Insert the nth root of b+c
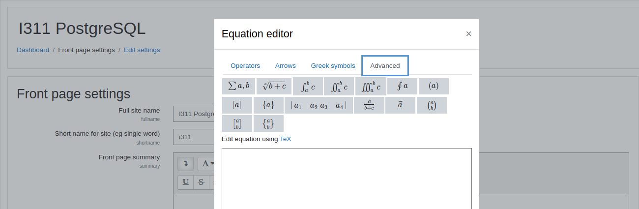639x209 pixels. click(x=274, y=86)
